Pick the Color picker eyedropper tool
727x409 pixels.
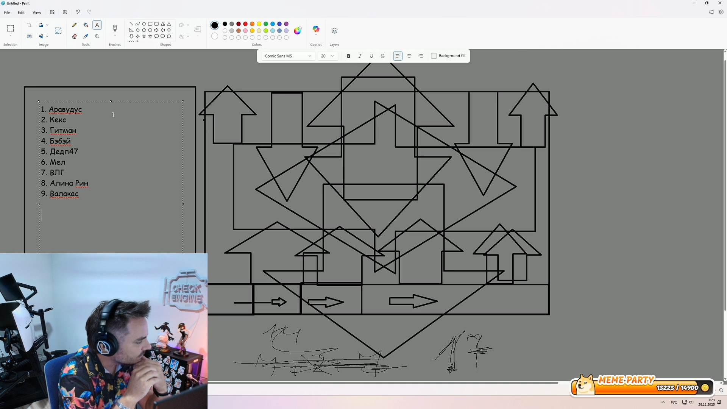point(86,36)
